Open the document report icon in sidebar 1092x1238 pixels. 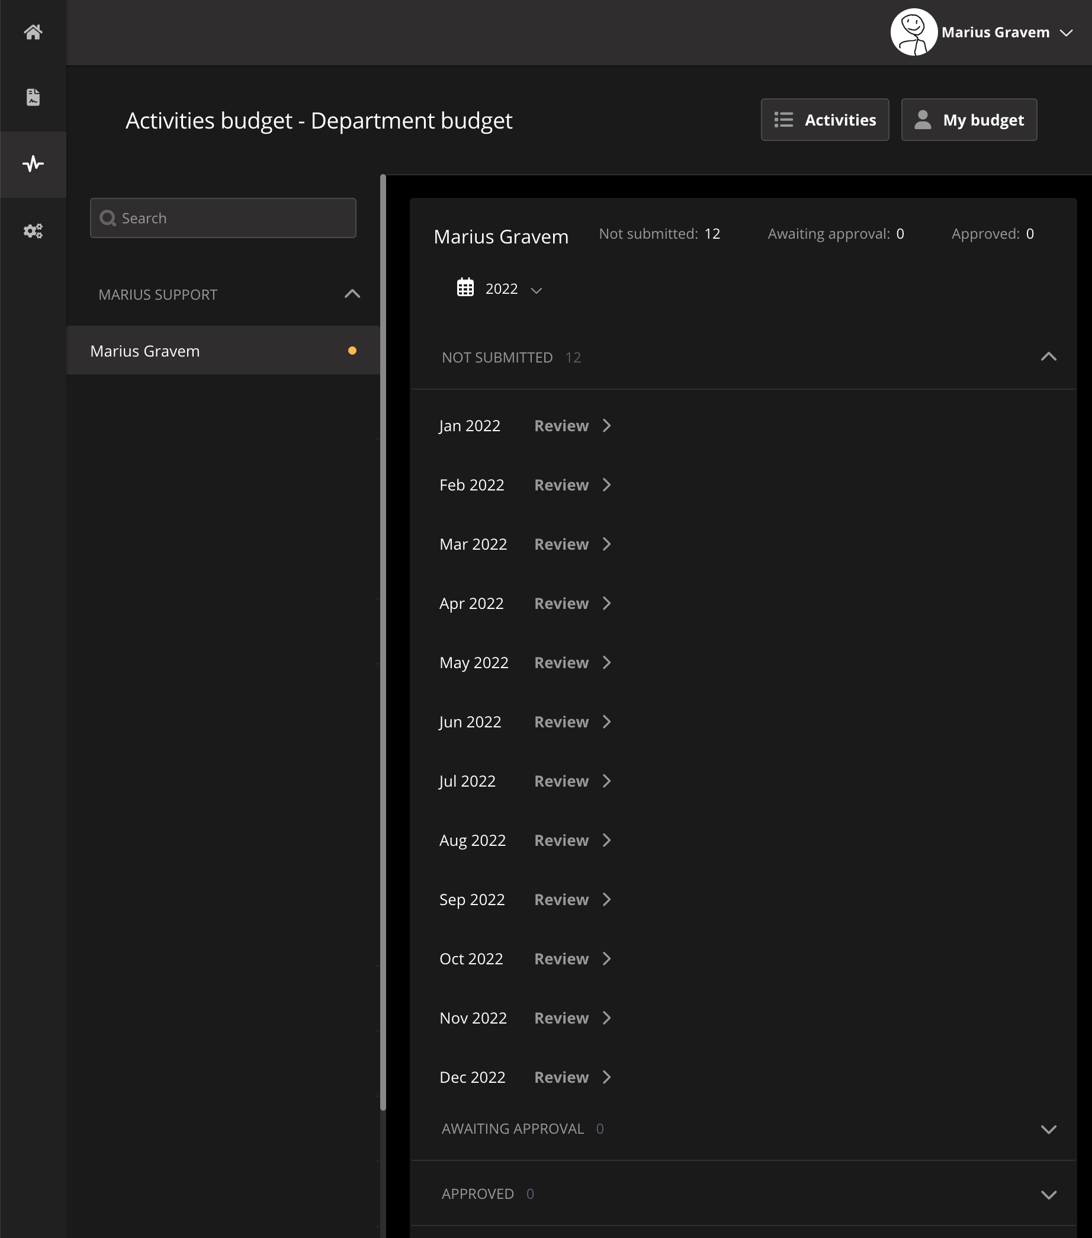tap(33, 98)
